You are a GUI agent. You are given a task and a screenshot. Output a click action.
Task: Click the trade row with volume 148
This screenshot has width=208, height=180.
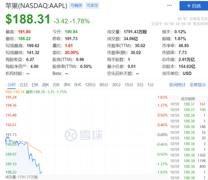tap(188, 126)
